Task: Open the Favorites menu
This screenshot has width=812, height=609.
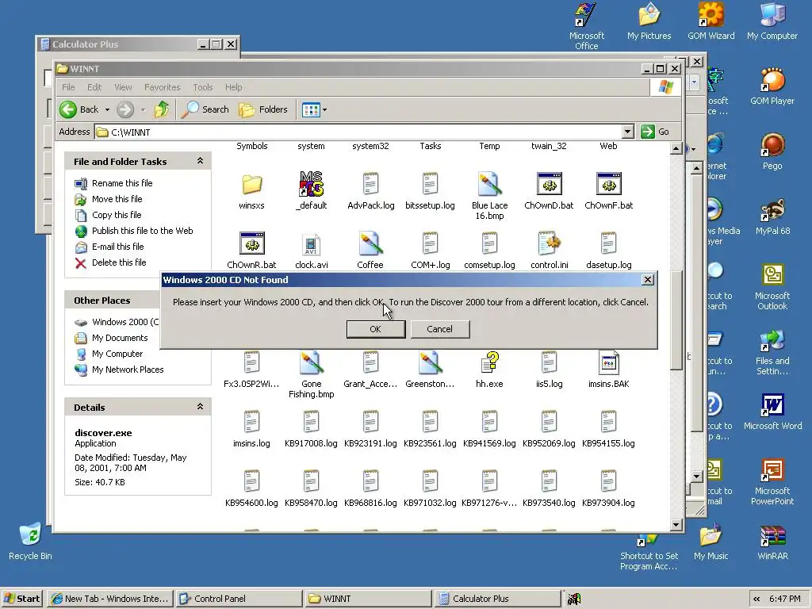Action: [x=162, y=87]
